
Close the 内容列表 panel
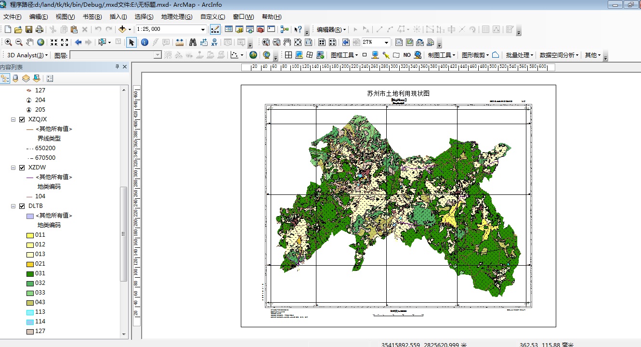click(125, 67)
